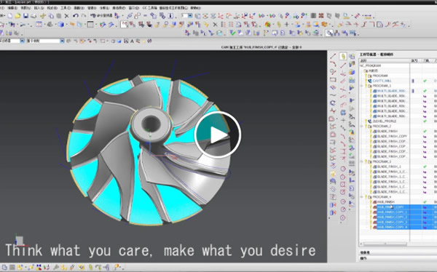This screenshot has height=272, width=437.
Task: Click the rectangle sketch tool icon
Action: [x=333, y=79]
